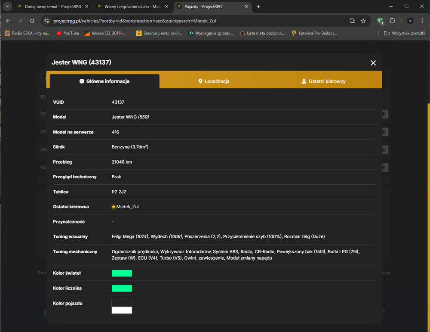Open the YouTube bookmark
This screenshot has height=332, width=430.
(68, 33)
